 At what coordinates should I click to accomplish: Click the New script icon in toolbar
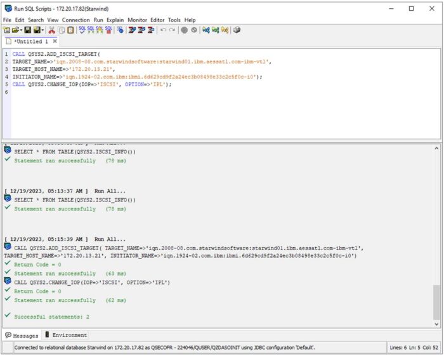coord(6,30)
